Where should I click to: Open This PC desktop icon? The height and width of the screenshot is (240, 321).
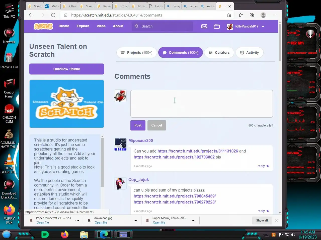tap(9, 11)
